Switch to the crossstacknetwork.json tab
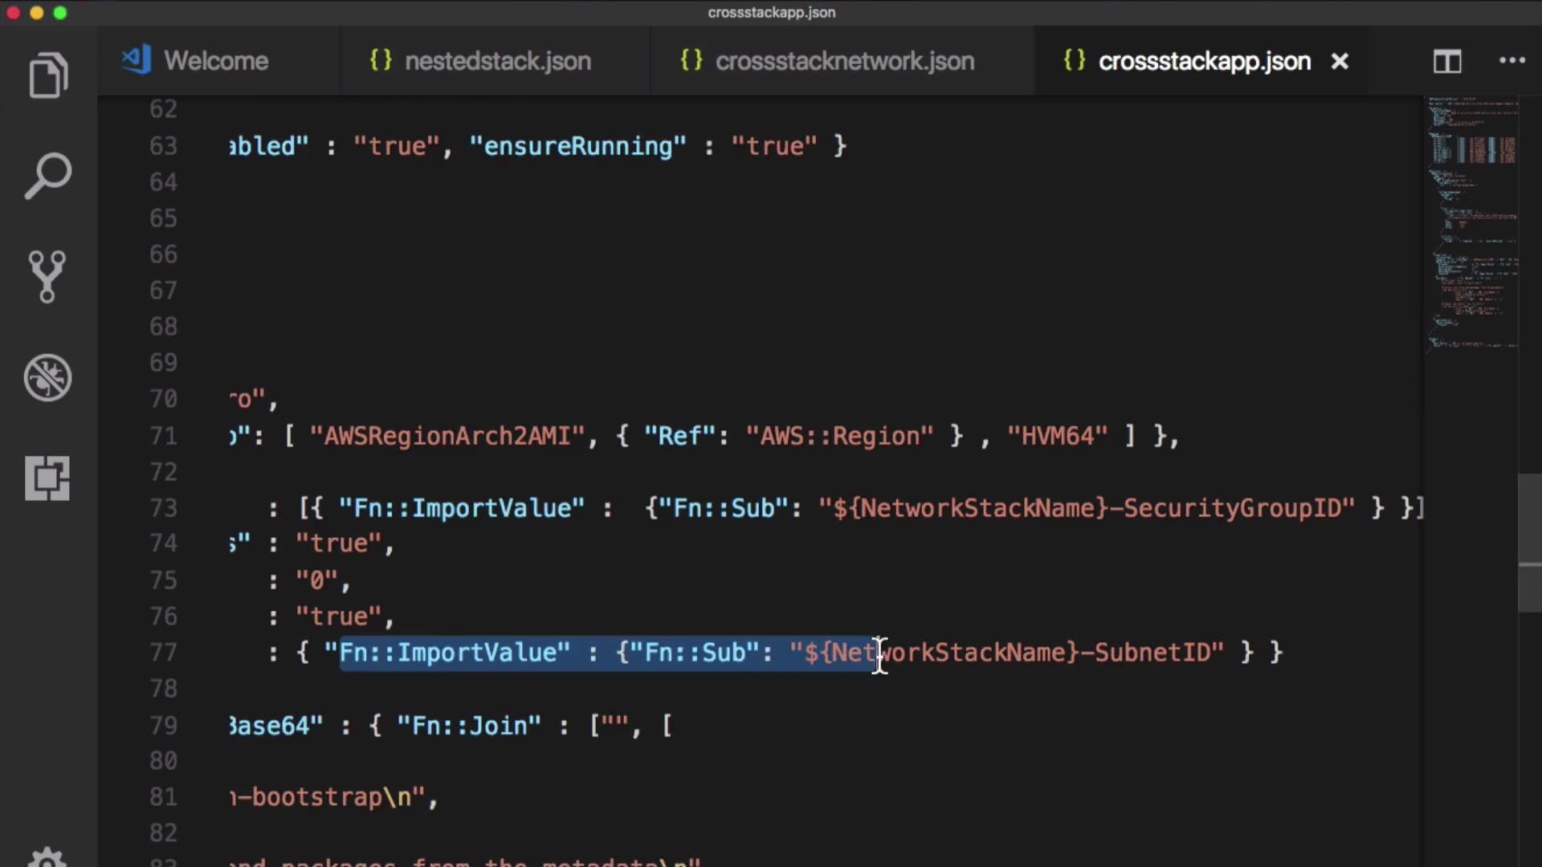The height and width of the screenshot is (867, 1542). pos(844,61)
